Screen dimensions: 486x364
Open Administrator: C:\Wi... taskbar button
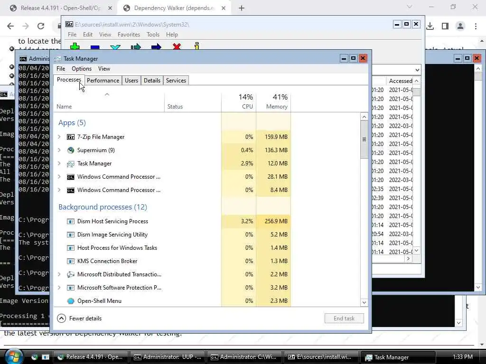tap(244, 357)
